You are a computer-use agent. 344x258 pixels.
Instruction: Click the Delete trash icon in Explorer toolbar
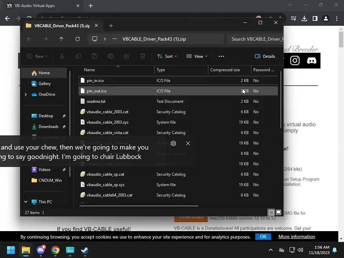tap(142, 56)
